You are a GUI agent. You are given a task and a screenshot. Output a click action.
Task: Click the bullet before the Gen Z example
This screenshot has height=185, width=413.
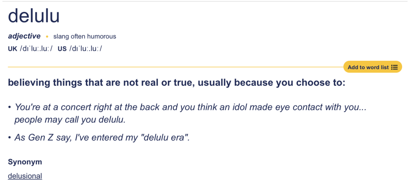[x=10, y=138]
